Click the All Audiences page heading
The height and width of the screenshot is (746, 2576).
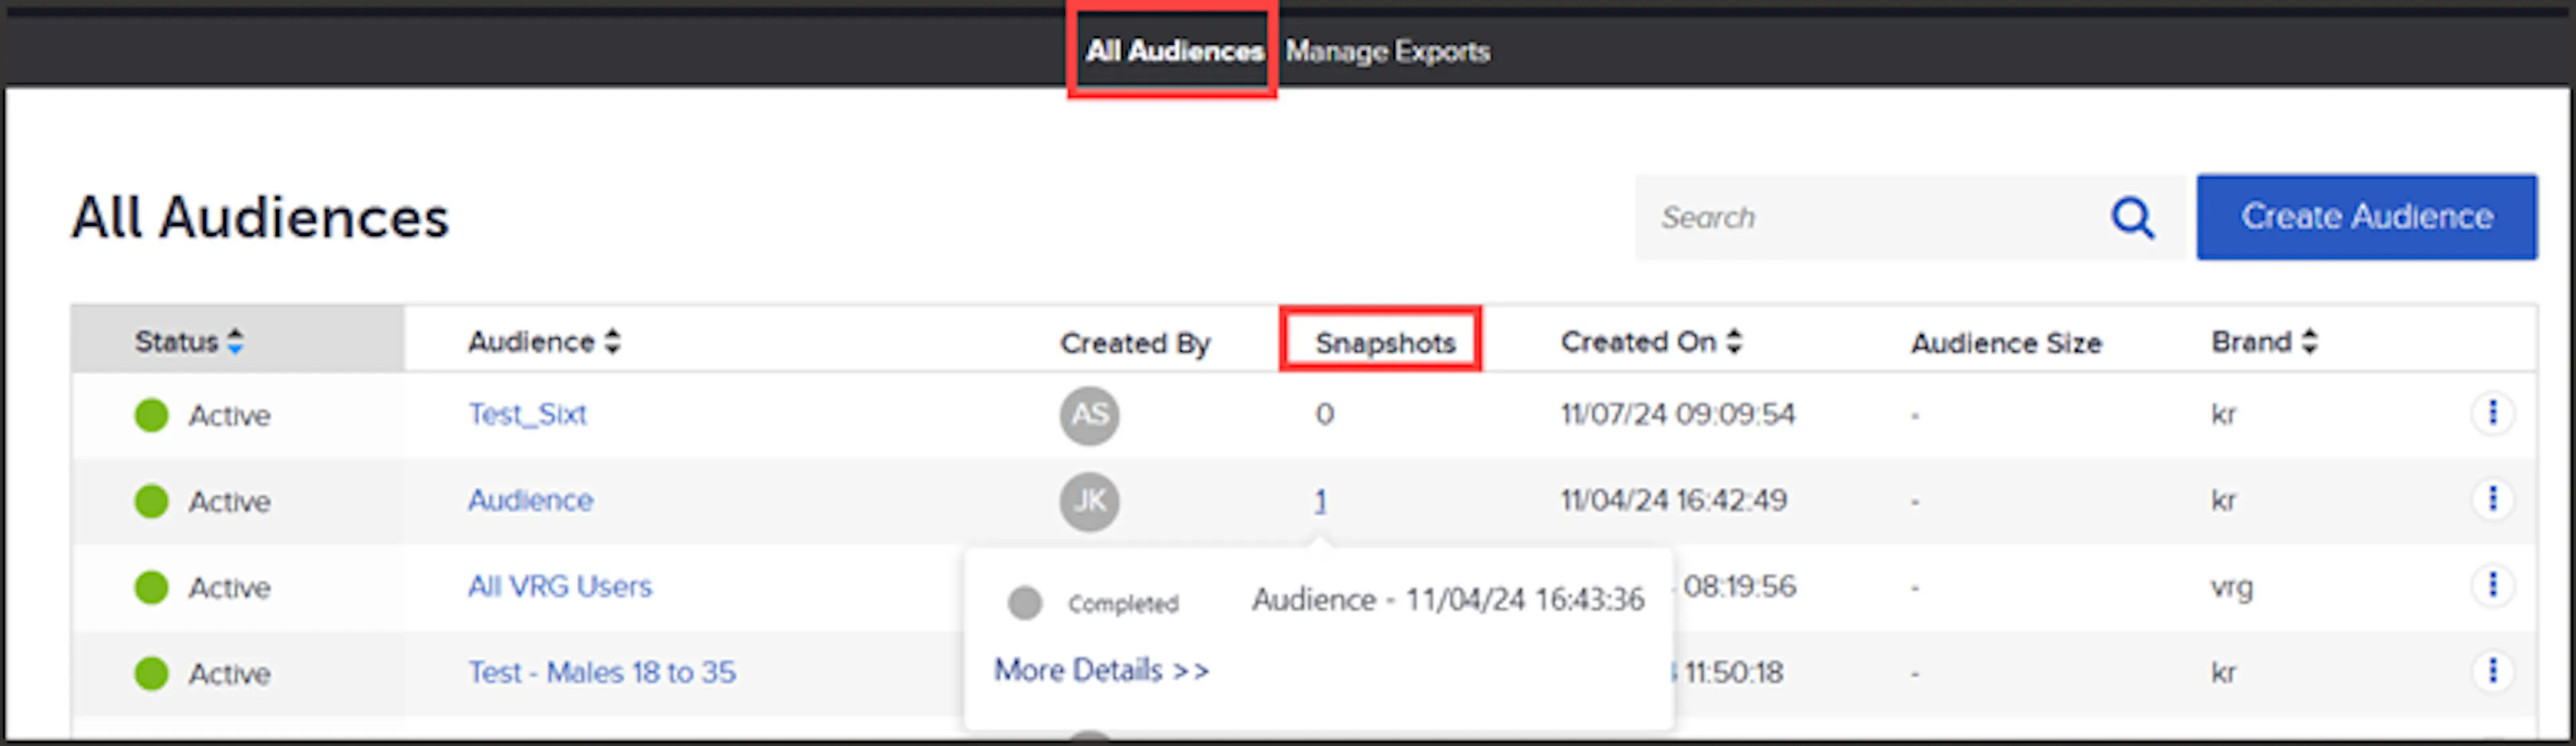click(260, 216)
